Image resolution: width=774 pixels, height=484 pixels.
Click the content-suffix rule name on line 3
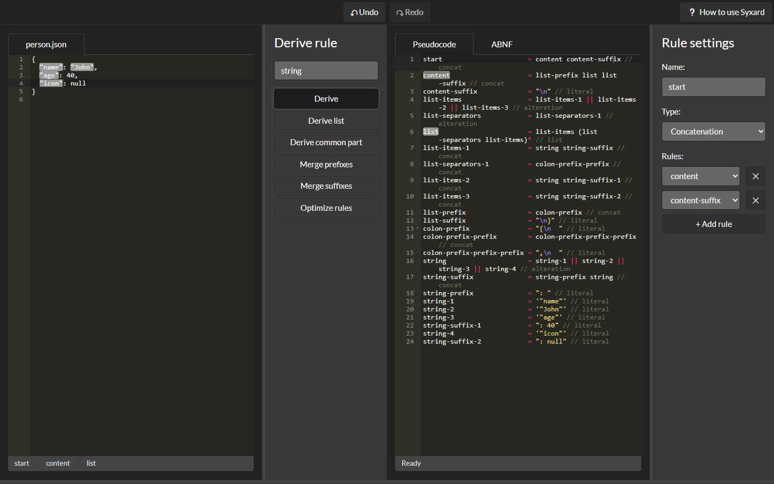(450, 91)
